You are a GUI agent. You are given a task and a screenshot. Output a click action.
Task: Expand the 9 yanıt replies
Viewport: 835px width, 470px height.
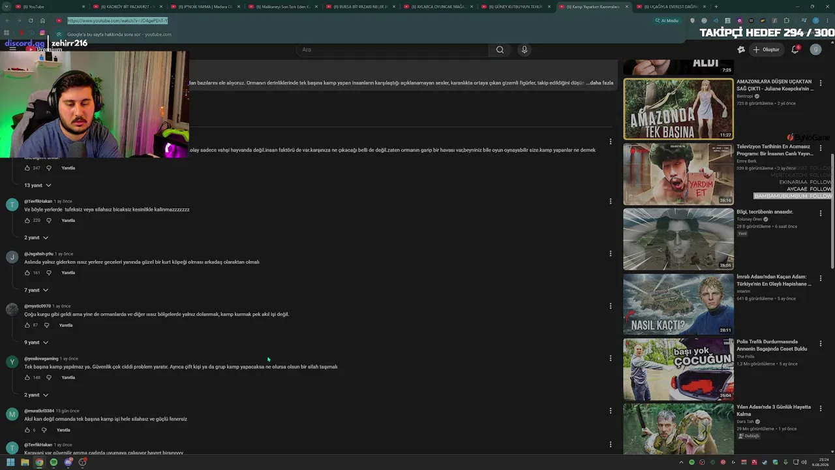click(36, 342)
